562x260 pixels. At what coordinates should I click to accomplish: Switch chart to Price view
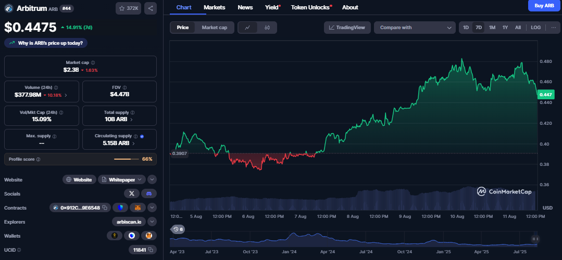click(183, 28)
